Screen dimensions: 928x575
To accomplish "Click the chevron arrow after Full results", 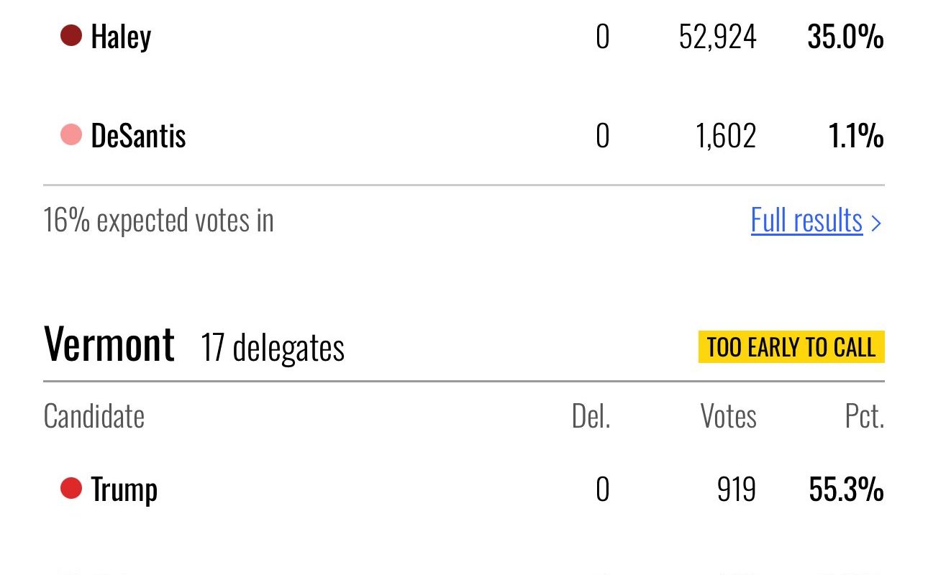I will pyautogui.click(x=875, y=222).
